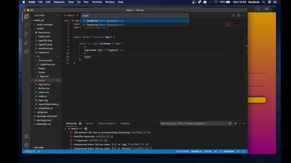Open editor More Actions ellipsis
291x163 pixels.
(x=244, y=15)
